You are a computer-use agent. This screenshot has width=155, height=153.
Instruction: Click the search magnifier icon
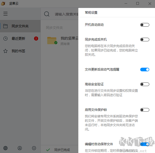[46, 14]
